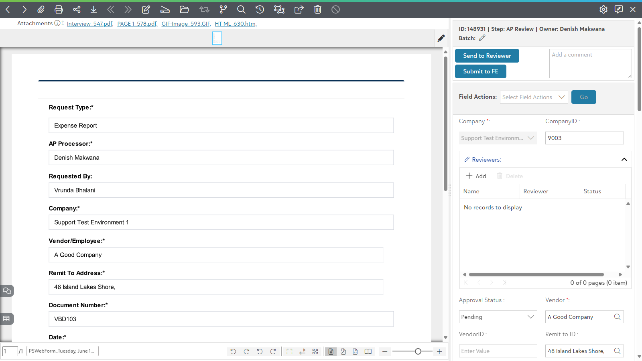
Task: Click the paperclip attachment icon
Action: click(41, 9)
